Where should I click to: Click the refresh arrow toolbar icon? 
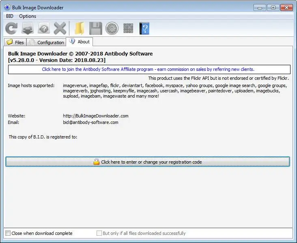[x=11, y=28]
